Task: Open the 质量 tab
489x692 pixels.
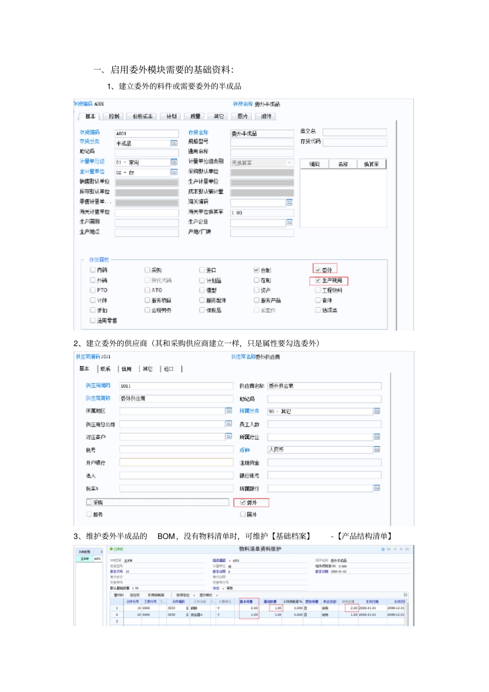Action: click(x=196, y=117)
